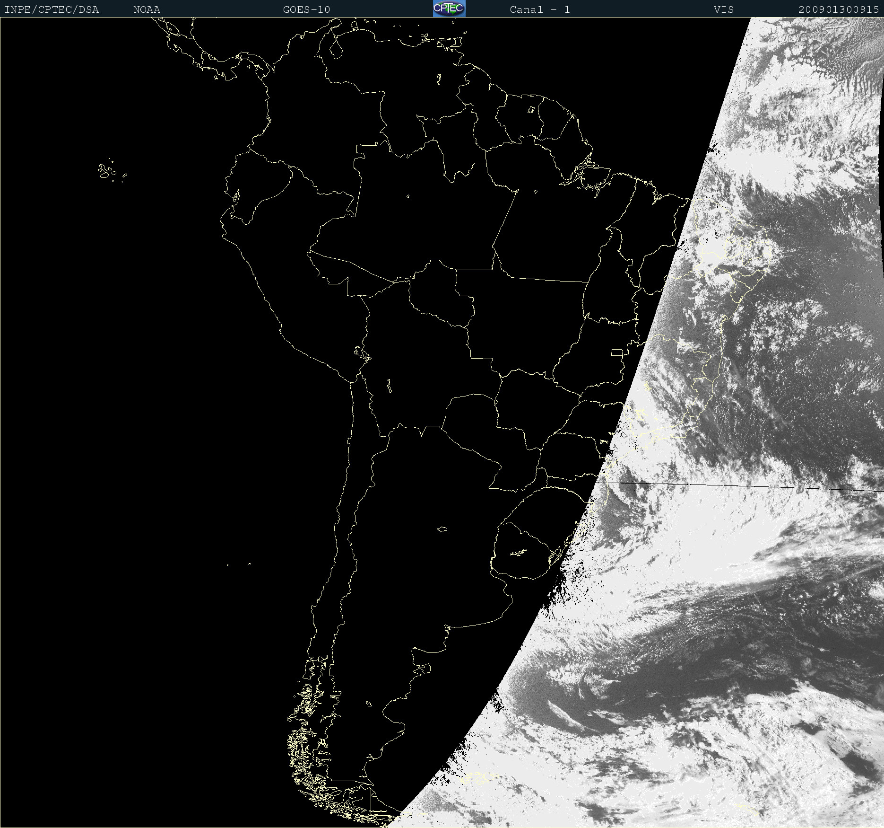Click the 'Canal - 1' channel label
This screenshot has height=828, width=884.
[540, 9]
